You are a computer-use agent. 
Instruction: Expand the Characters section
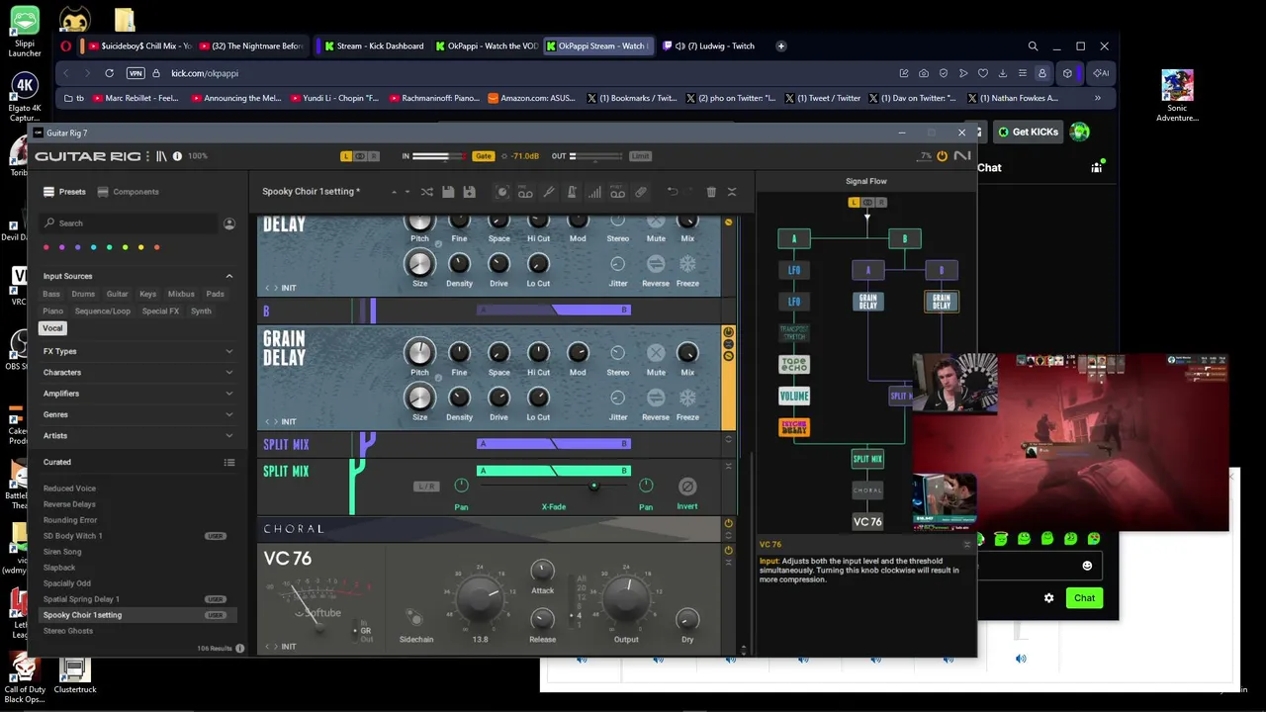(229, 373)
